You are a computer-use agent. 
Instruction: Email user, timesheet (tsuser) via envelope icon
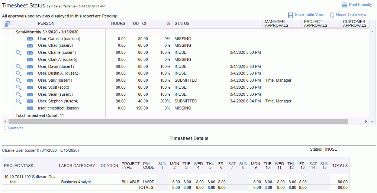click(30, 108)
